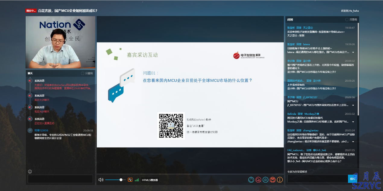Click the red Q&A bubble icon
This screenshot has width=383, height=191.
point(258,180)
